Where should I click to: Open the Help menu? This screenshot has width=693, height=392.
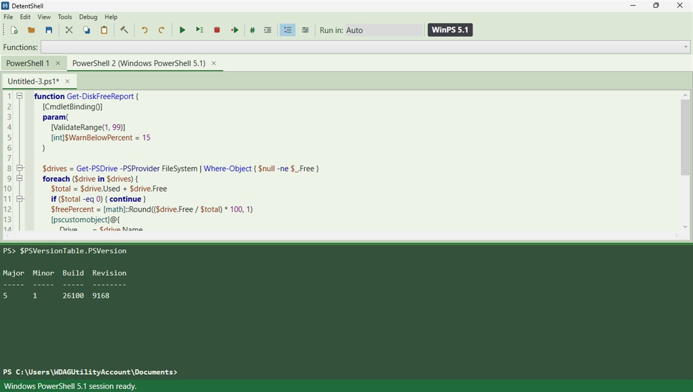point(111,17)
